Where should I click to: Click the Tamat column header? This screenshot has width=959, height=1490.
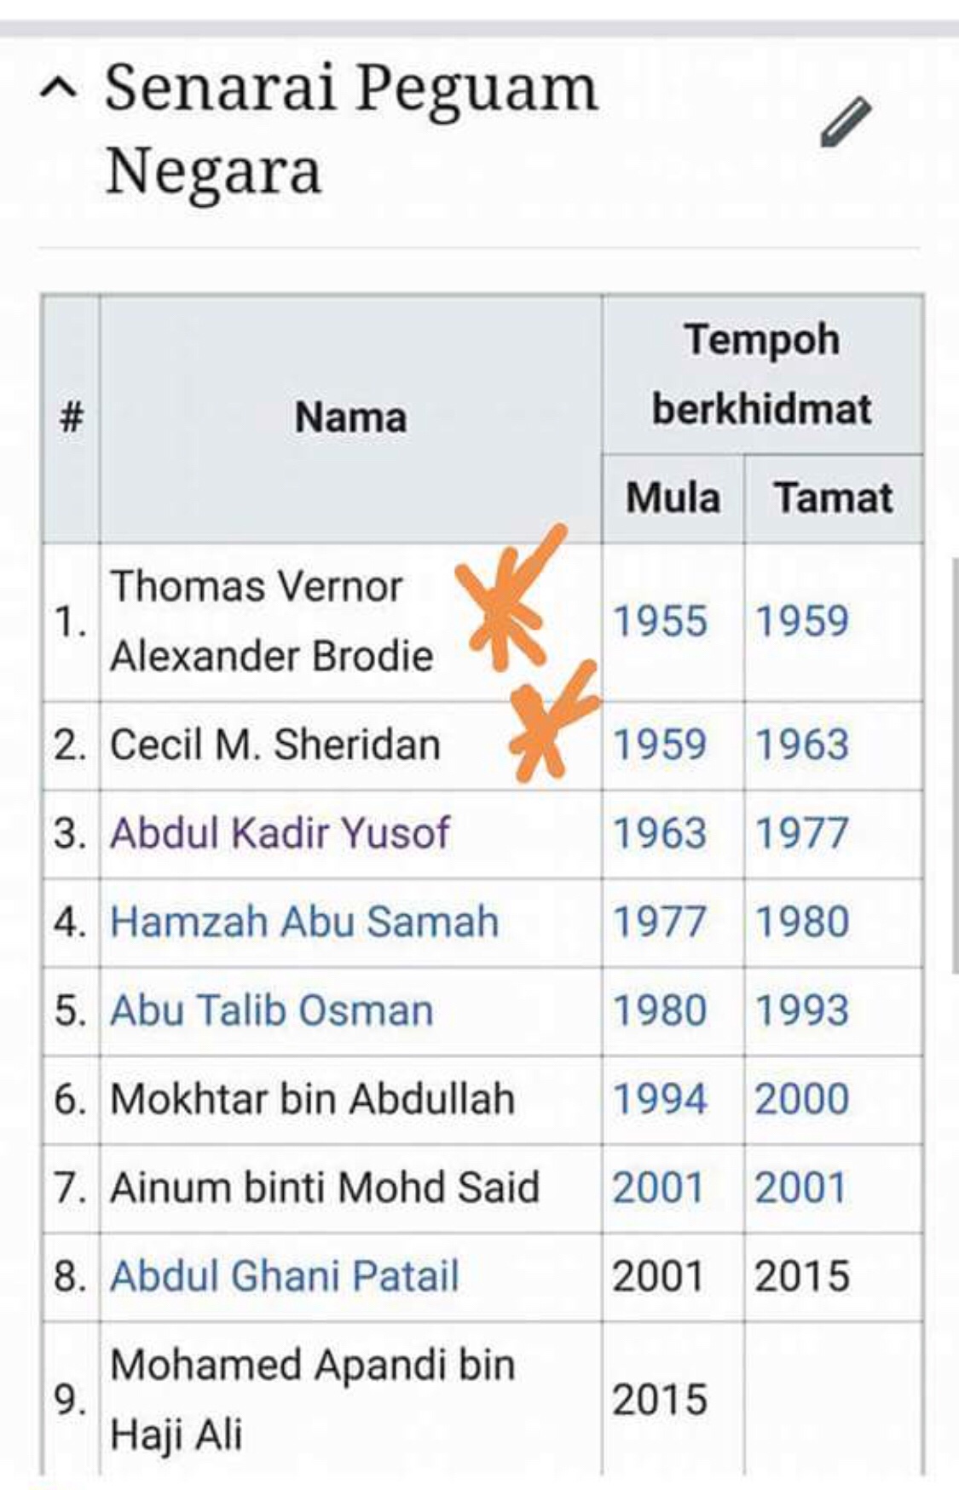coord(834,498)
